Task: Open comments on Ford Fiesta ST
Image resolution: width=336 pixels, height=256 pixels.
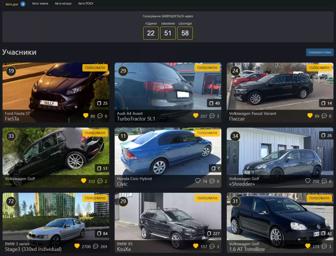Action: tap(100, 116)
